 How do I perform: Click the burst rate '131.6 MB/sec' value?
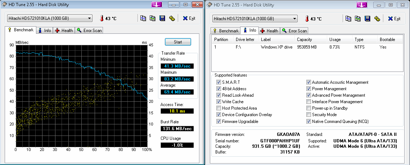[177, 128]
